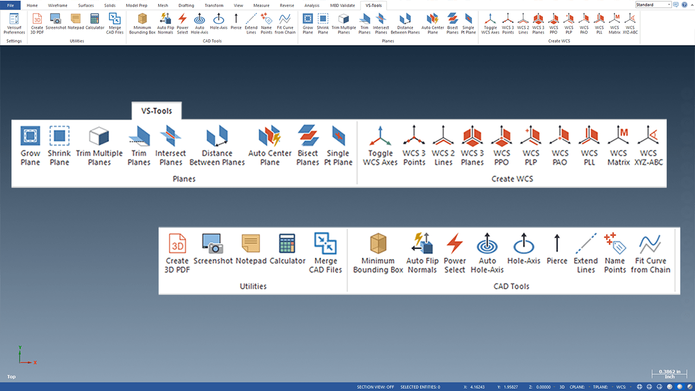Switch to the Transform tab

coord(214,5)
